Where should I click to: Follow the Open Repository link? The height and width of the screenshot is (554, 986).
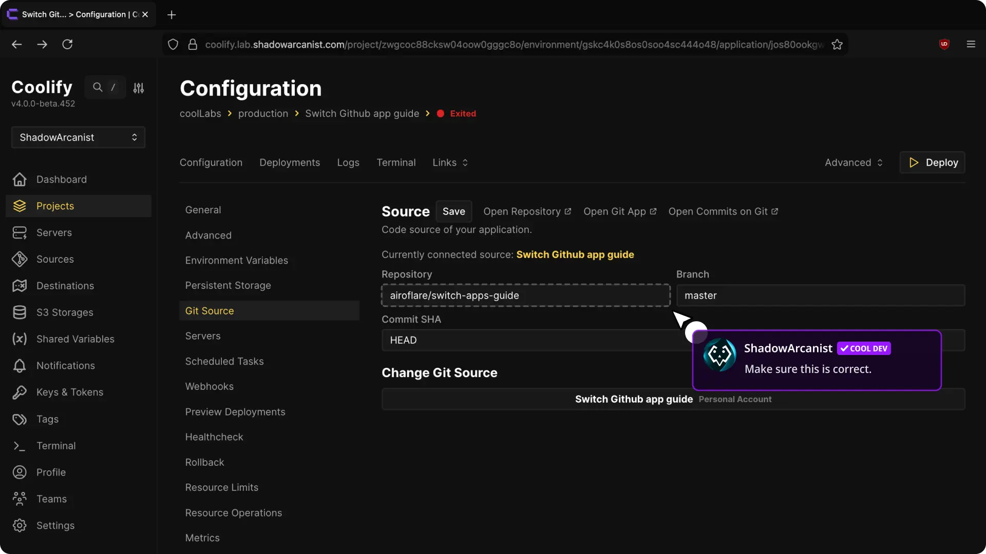[527, 212]
